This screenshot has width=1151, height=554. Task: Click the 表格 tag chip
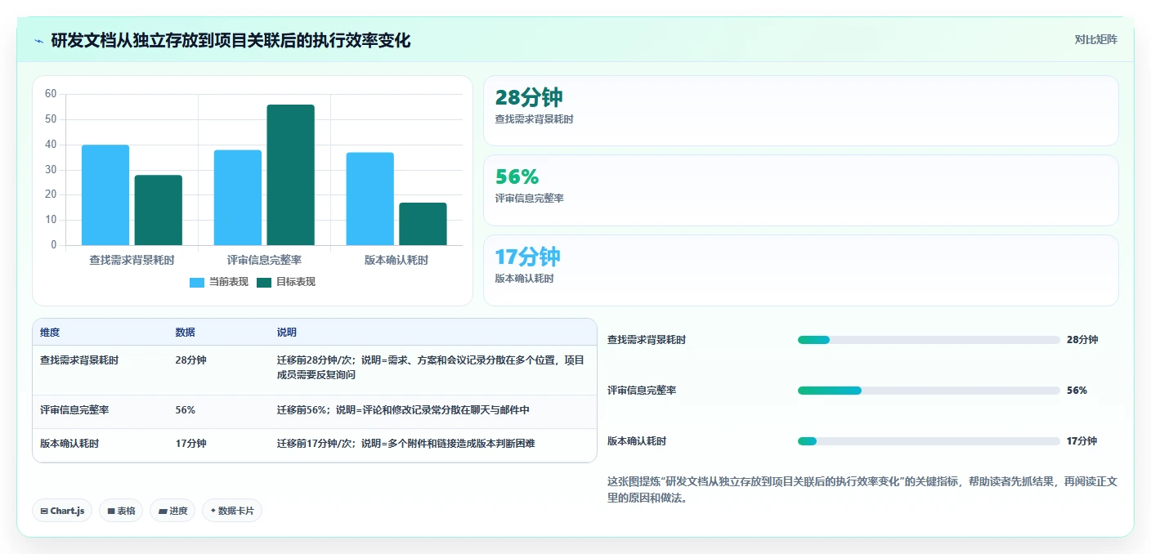[121, 511]
